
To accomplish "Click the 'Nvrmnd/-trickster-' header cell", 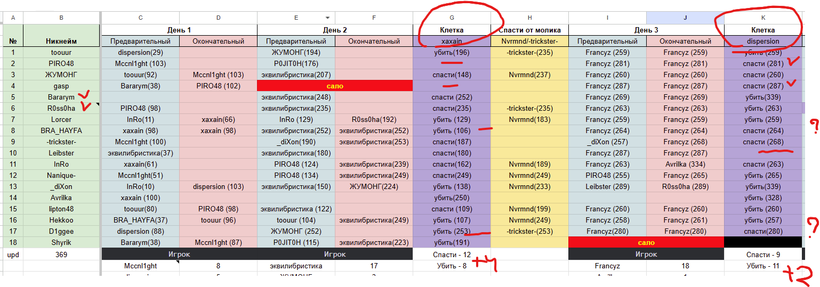I will 529,41.
